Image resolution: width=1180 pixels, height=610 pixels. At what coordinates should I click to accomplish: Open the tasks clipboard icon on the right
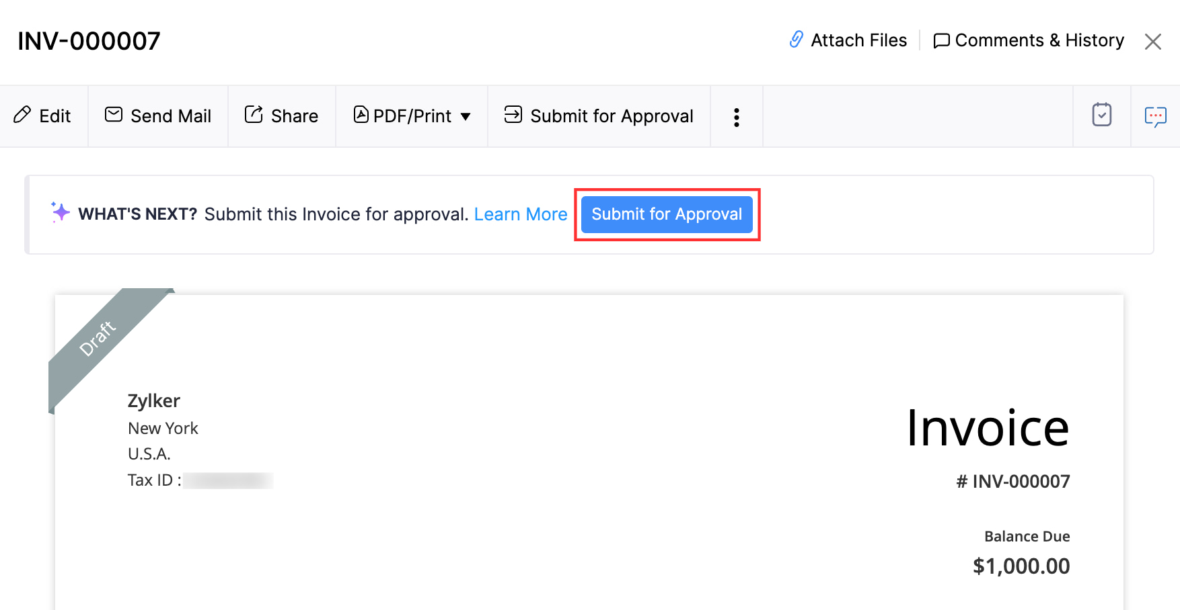[x=1102, y=115]
